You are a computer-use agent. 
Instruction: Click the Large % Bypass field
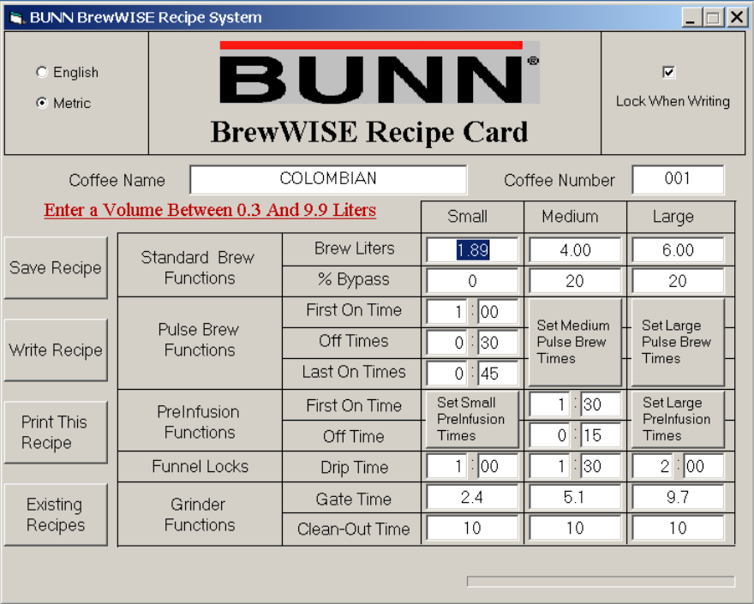point(678,281)
